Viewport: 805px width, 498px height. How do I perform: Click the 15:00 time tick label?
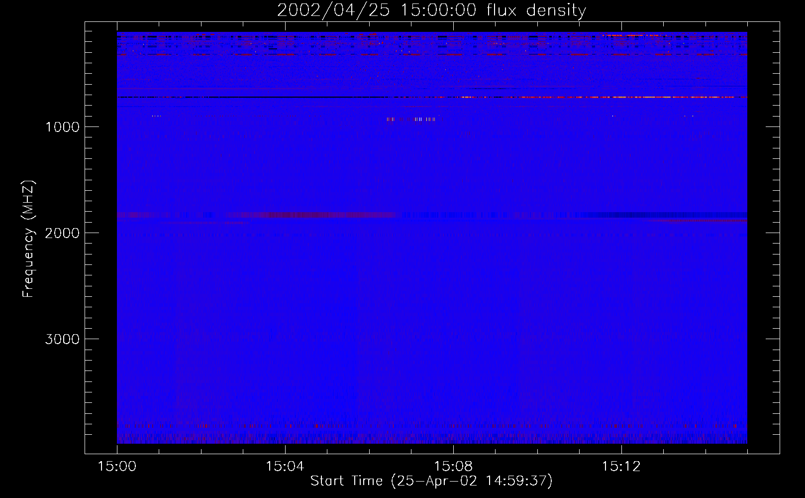point(117,467)
